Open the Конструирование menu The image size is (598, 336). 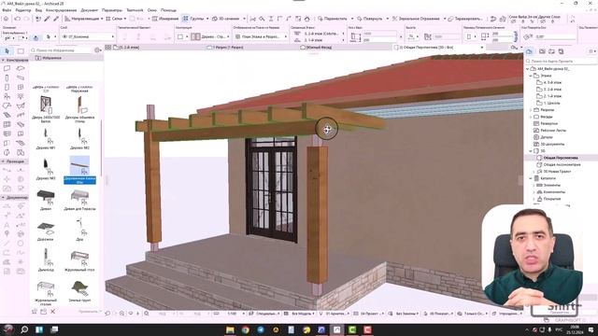click(62, 10)
